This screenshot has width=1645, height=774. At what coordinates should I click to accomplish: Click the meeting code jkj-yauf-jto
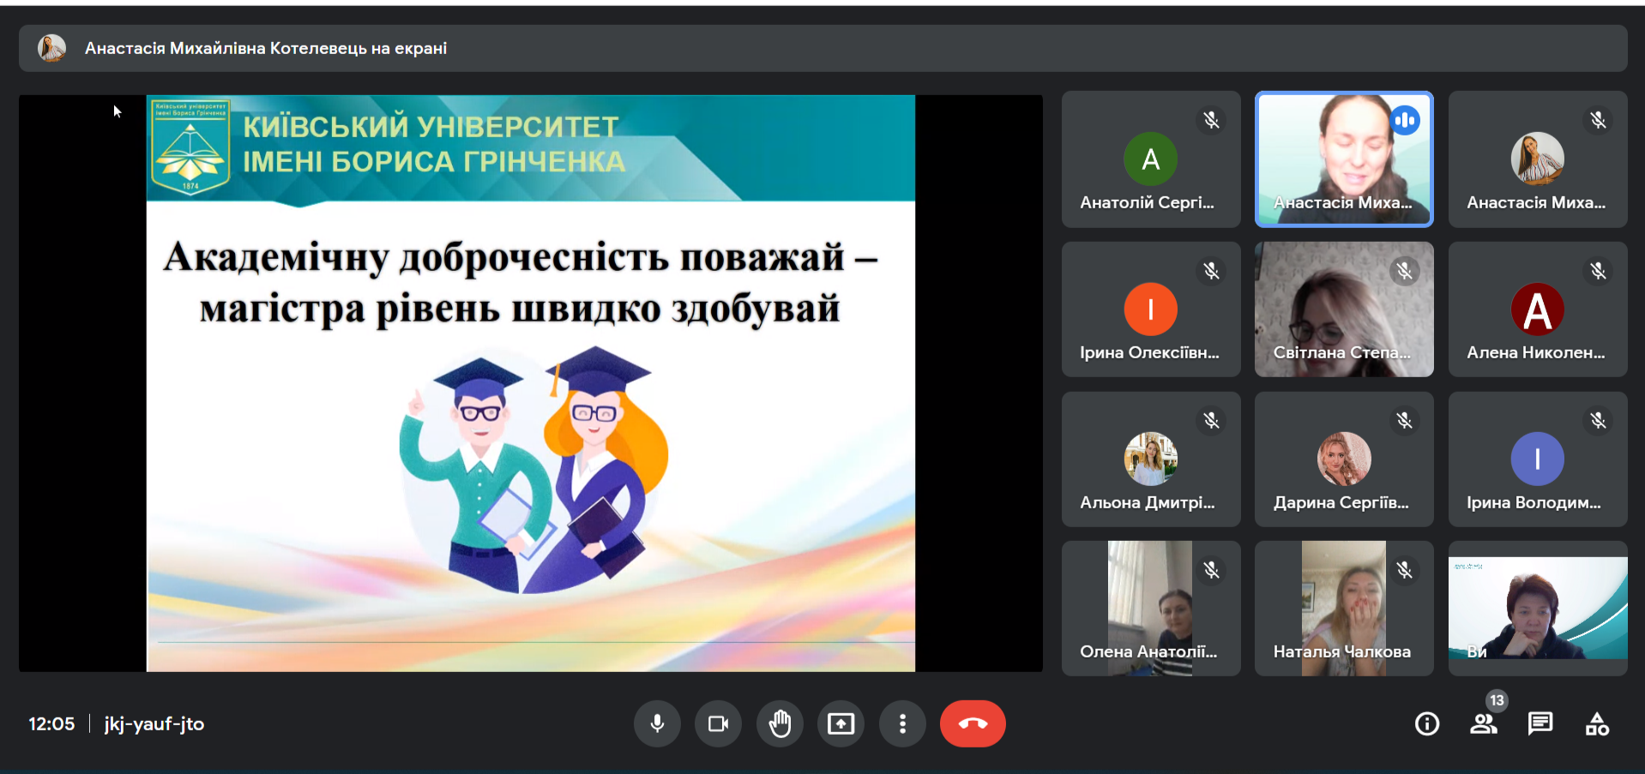153,724
